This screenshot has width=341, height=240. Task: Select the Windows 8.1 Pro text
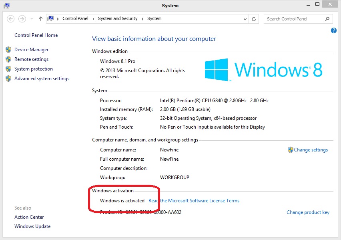point(117,61)
